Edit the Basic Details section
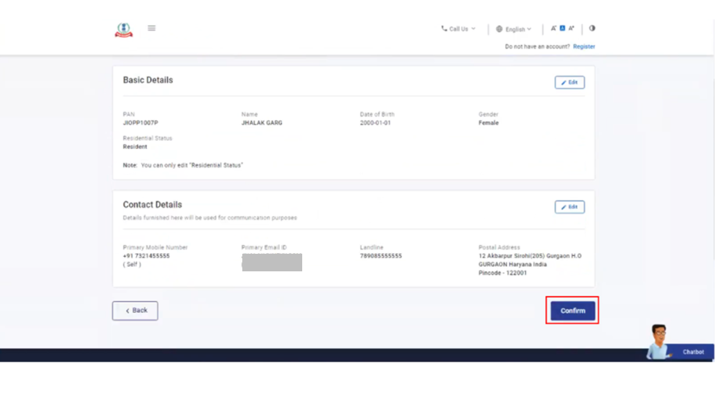 pos(569,83)
